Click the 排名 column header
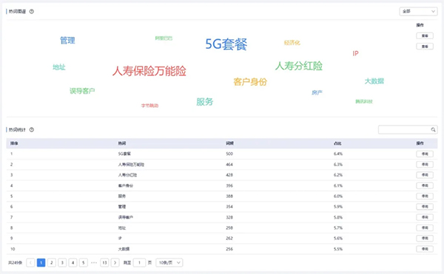Viewport: 444px width, 274px height. click(14, 143)
